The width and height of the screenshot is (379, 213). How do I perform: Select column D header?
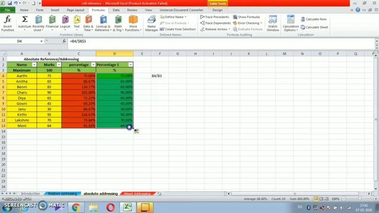114,54
